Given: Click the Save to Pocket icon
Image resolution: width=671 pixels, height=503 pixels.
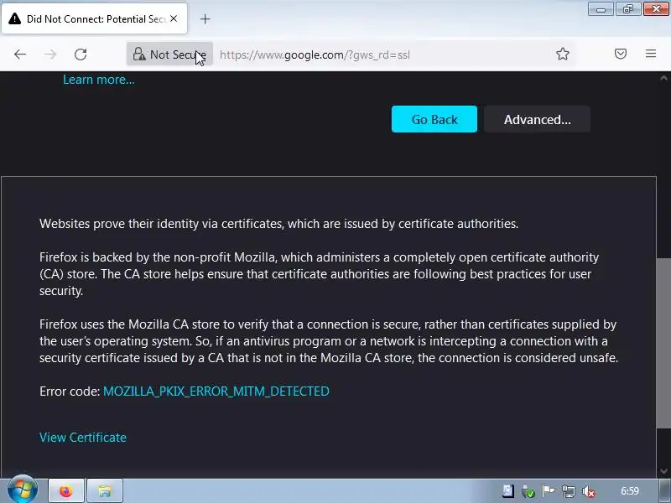Looking at the screenshot, I should pyautogui.click(x=621, y=54).
